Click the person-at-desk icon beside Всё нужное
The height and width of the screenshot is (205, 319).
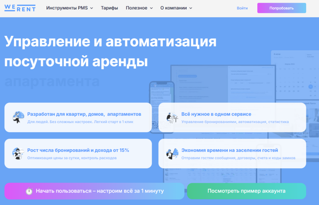point(172,118)
